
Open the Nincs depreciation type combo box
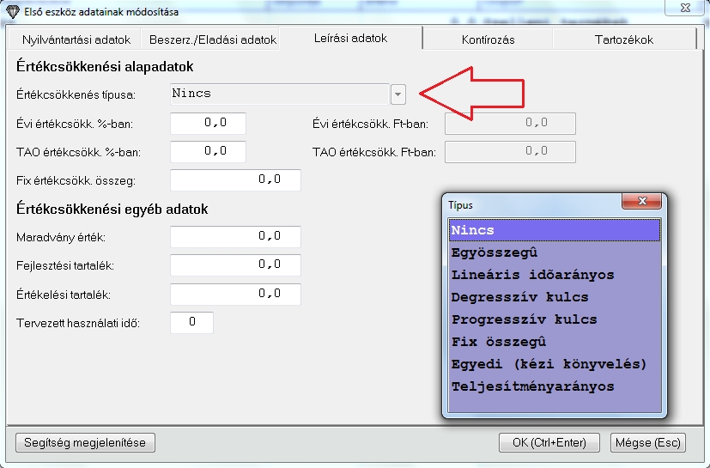point(279,94)
